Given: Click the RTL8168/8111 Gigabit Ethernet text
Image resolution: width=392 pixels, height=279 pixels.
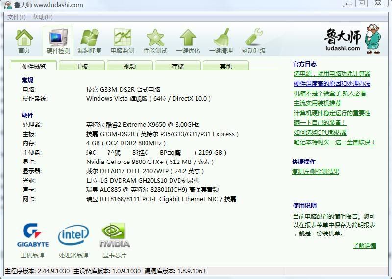Looking at the screenshot, I should coord(161,199).
